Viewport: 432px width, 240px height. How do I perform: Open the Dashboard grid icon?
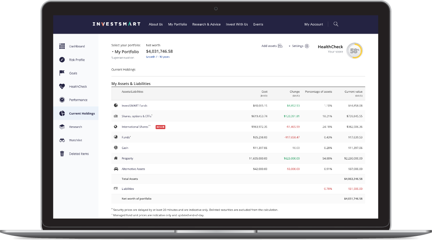click(62, 46)
